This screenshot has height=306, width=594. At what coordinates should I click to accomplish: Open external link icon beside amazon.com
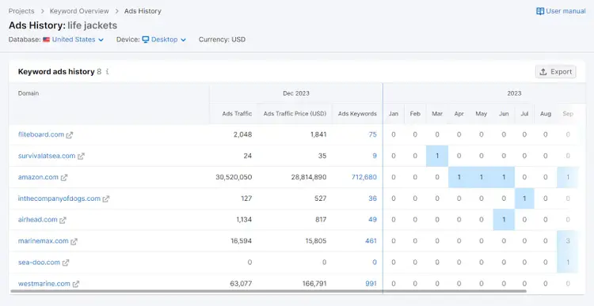64,177
